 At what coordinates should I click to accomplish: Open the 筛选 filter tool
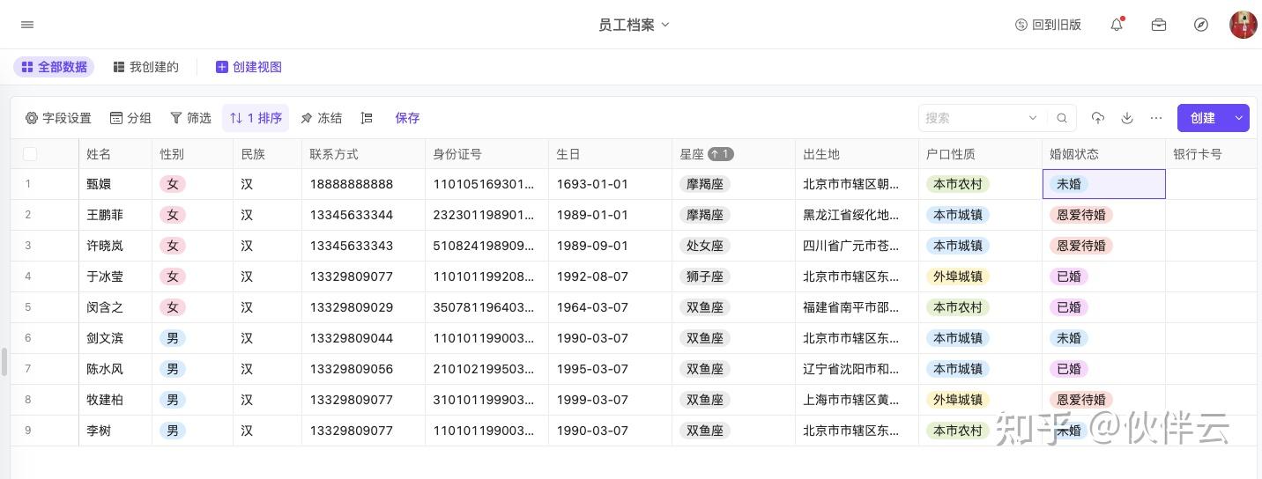pos(190,118)
